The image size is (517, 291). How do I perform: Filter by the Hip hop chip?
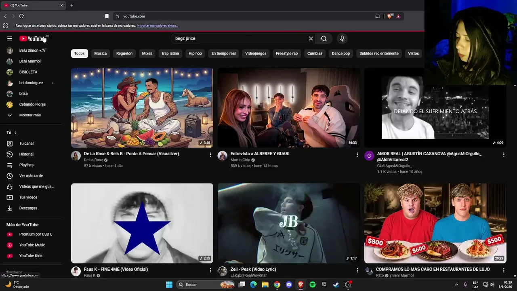click(x=195, y=53)
